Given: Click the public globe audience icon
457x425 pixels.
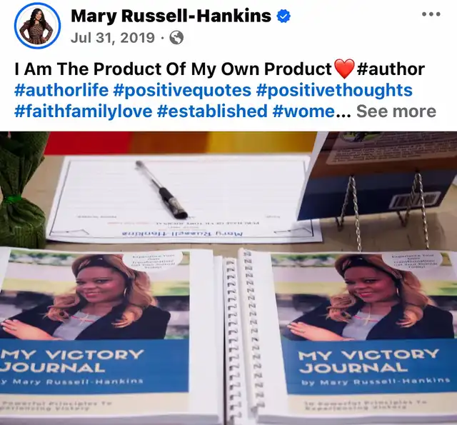Looking at the screenshot, I should point(176,38).
